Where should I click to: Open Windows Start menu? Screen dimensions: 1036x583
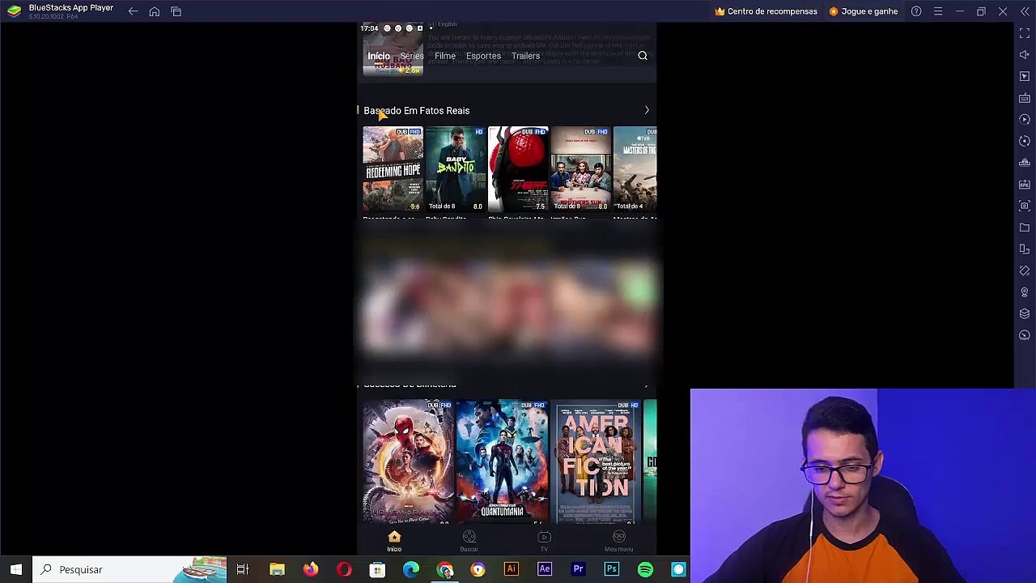point(16,569)
